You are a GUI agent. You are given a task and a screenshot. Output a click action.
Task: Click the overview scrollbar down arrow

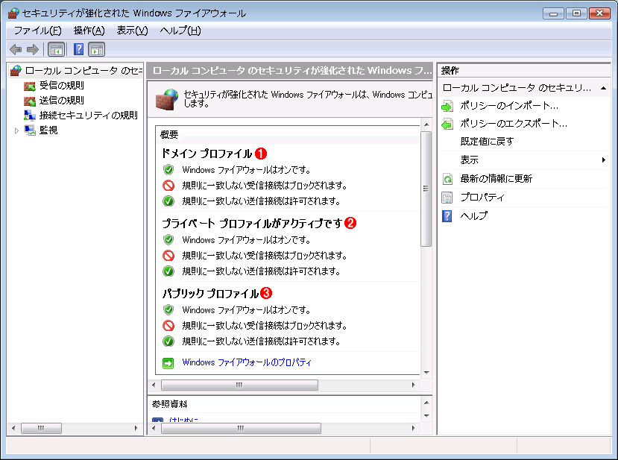click(426, 373)
